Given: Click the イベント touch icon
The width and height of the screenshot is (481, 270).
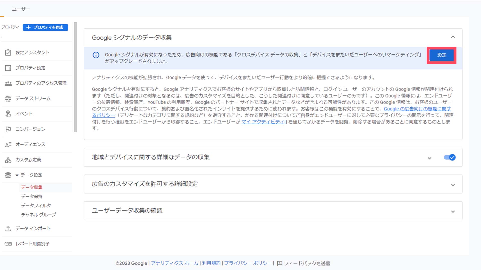Looking at the screenshot, I should tap(8, 114).
